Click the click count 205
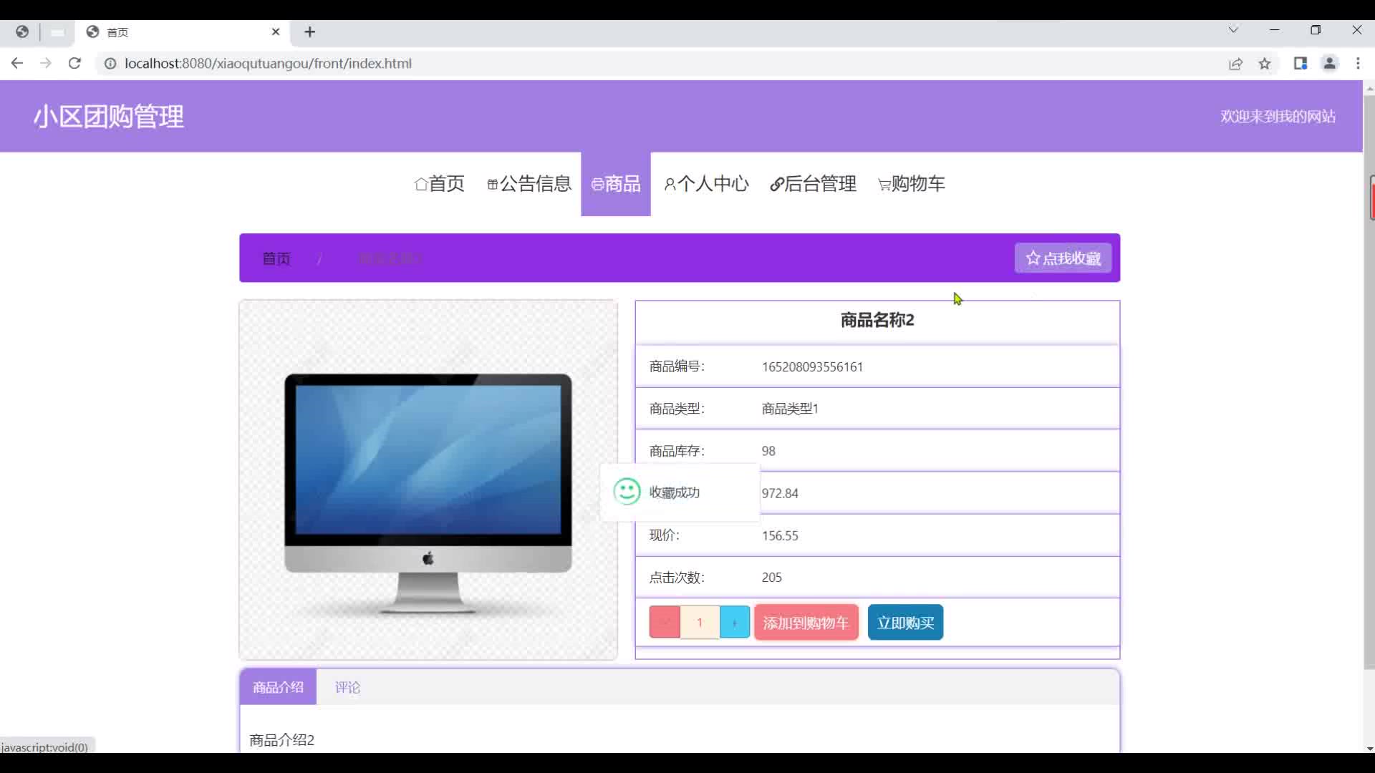1375x773 pixels. pos(771,578)
